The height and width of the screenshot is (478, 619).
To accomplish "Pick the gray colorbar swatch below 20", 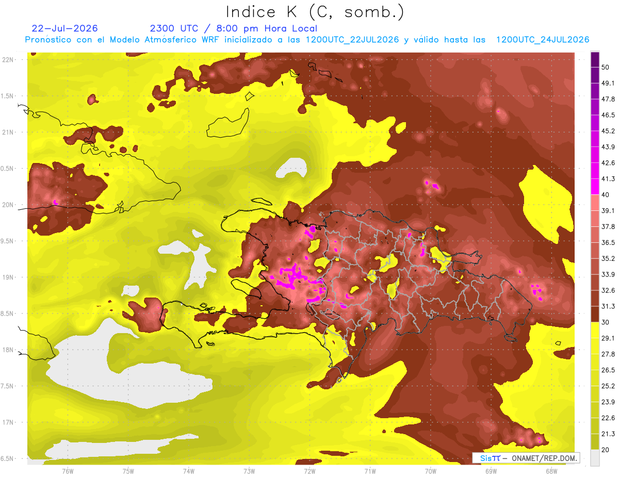I will click(x=595, y=458).
